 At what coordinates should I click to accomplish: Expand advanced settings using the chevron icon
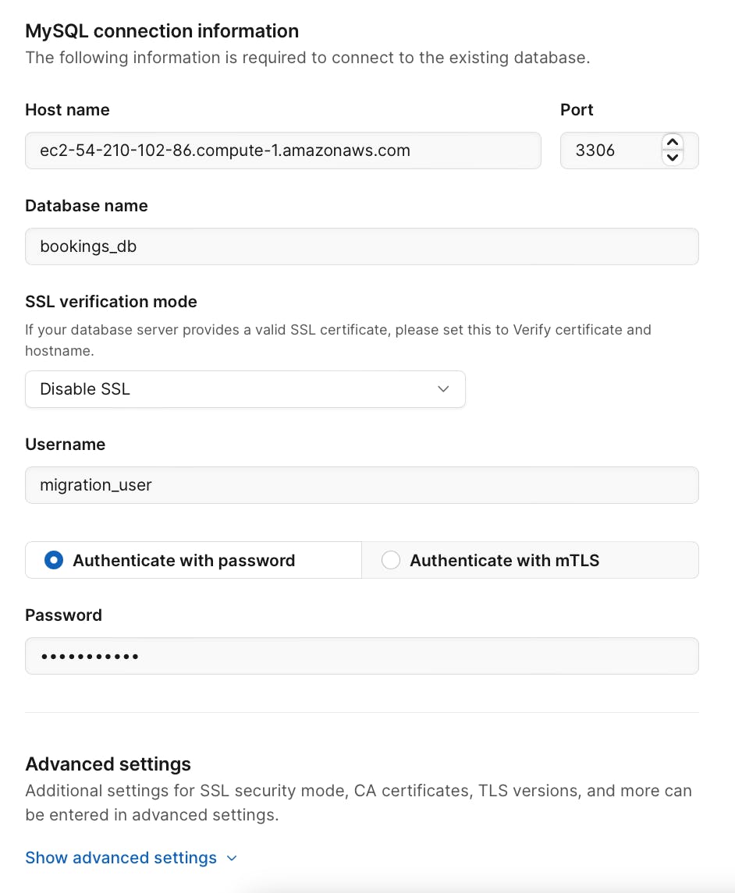tap(232, 859)
